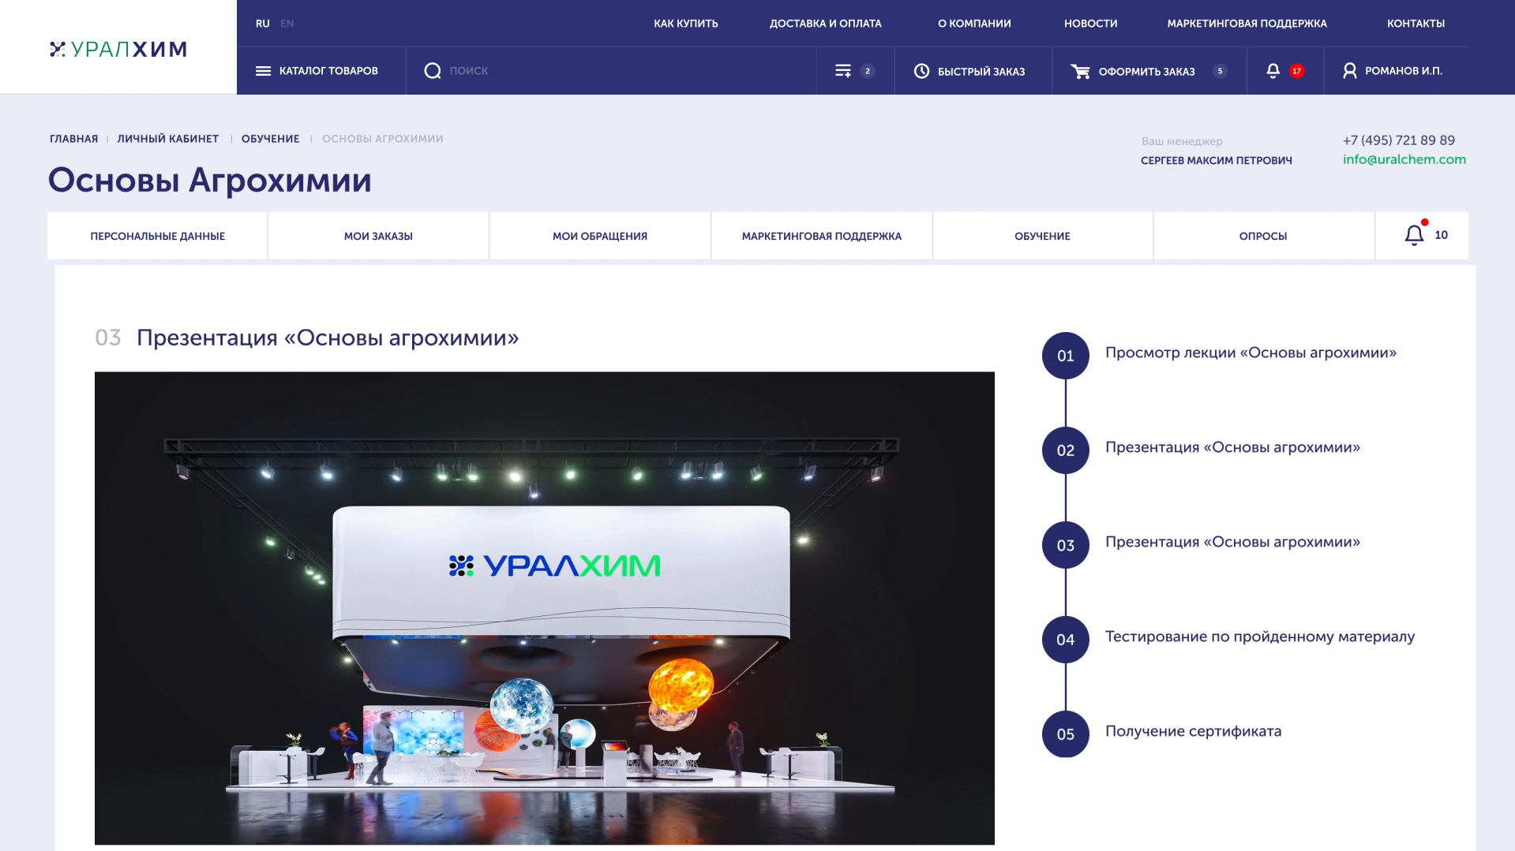Open Маркетинговая поддержка in top menu
1515x851 pixels.
tap(1247, 24)
